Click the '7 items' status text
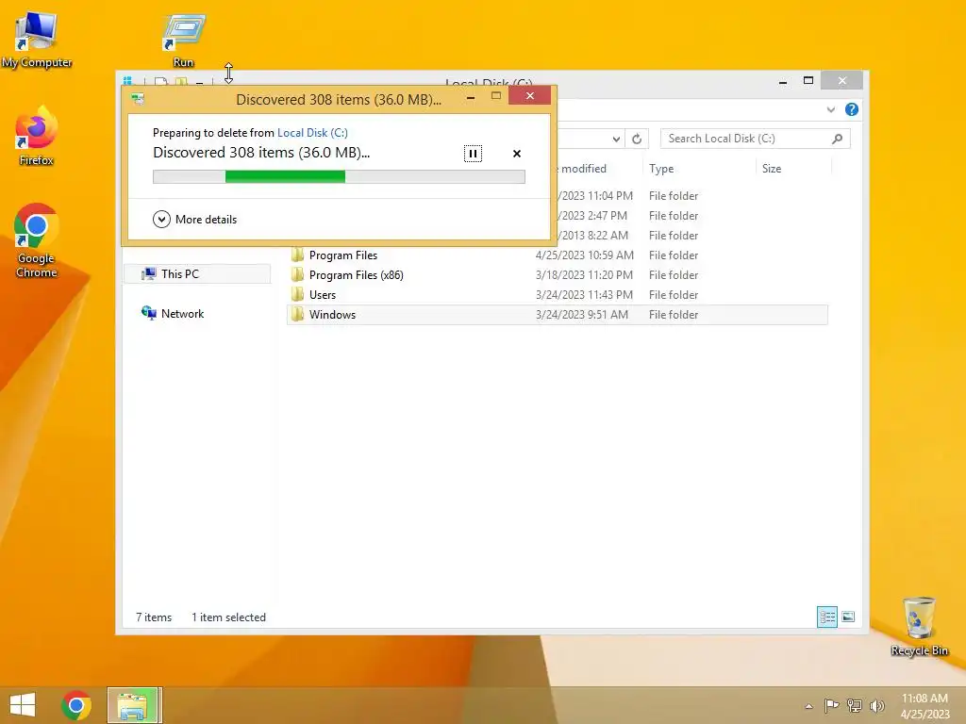Viewport: 966px width, 724px height. pyautogui.click(x=154, y=617)
